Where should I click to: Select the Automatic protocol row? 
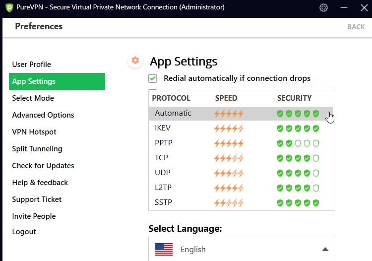(x=241, y=114)
